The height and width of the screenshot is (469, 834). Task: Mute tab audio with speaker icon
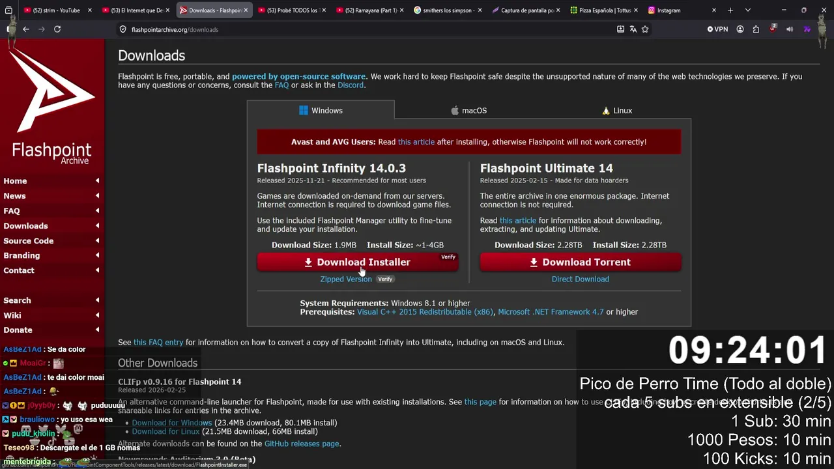tap(790, 29)
